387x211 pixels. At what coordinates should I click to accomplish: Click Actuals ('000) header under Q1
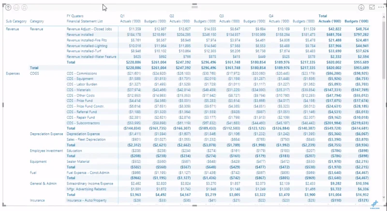131,21
